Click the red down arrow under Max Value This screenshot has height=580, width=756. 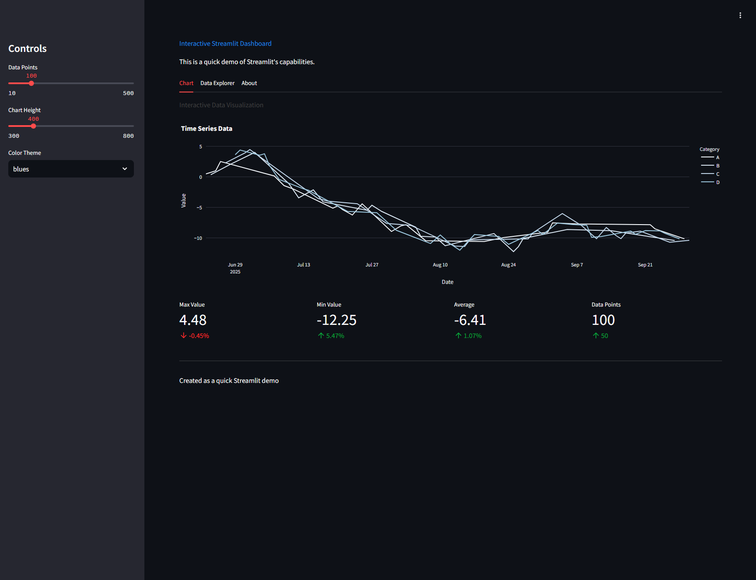click(184, 335)
